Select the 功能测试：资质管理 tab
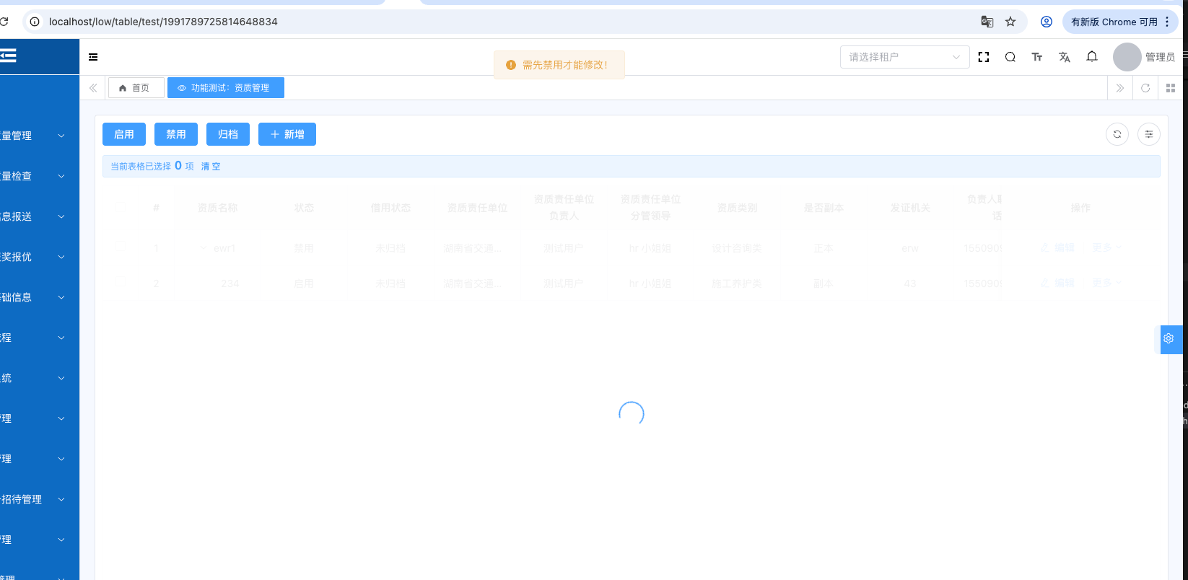Viewport: 1188px width, 580px height. [225, 88]
